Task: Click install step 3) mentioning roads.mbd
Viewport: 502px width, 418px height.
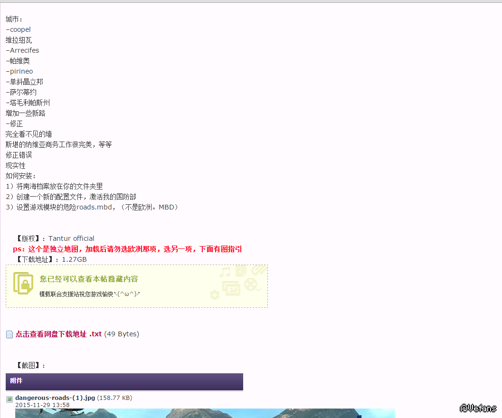Action: coord(92,207)
